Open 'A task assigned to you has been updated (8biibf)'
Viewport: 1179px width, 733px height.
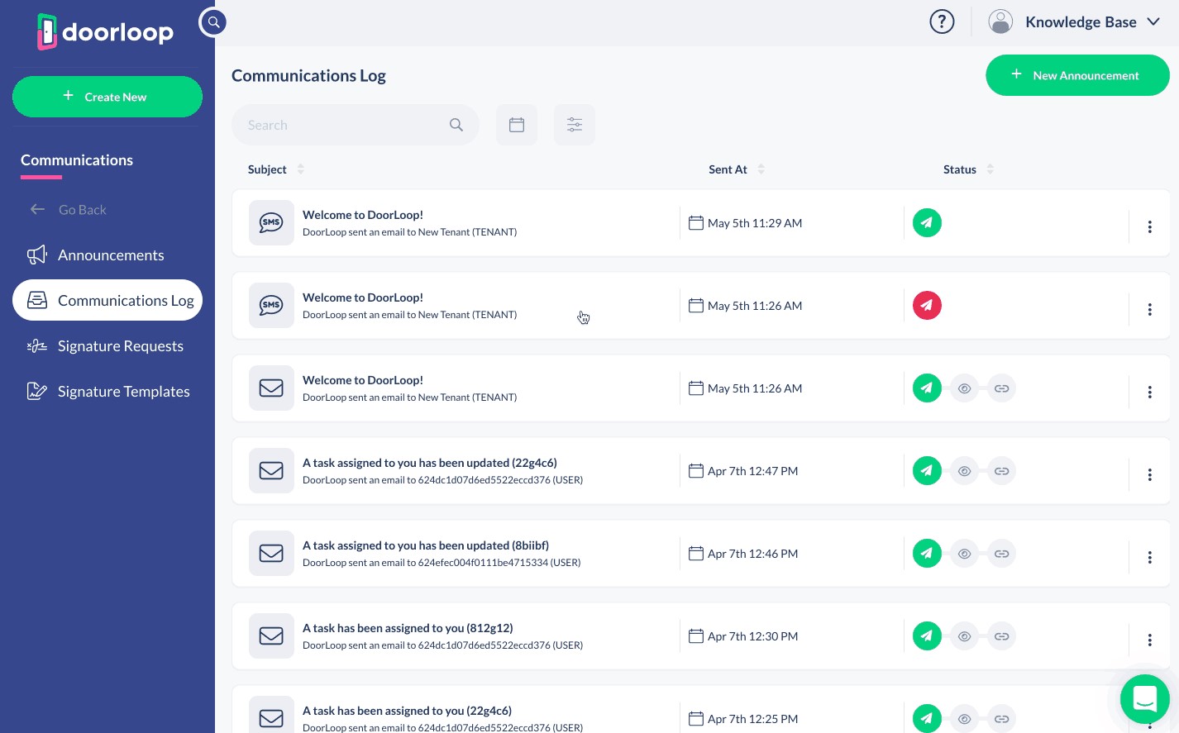[426, 545]
